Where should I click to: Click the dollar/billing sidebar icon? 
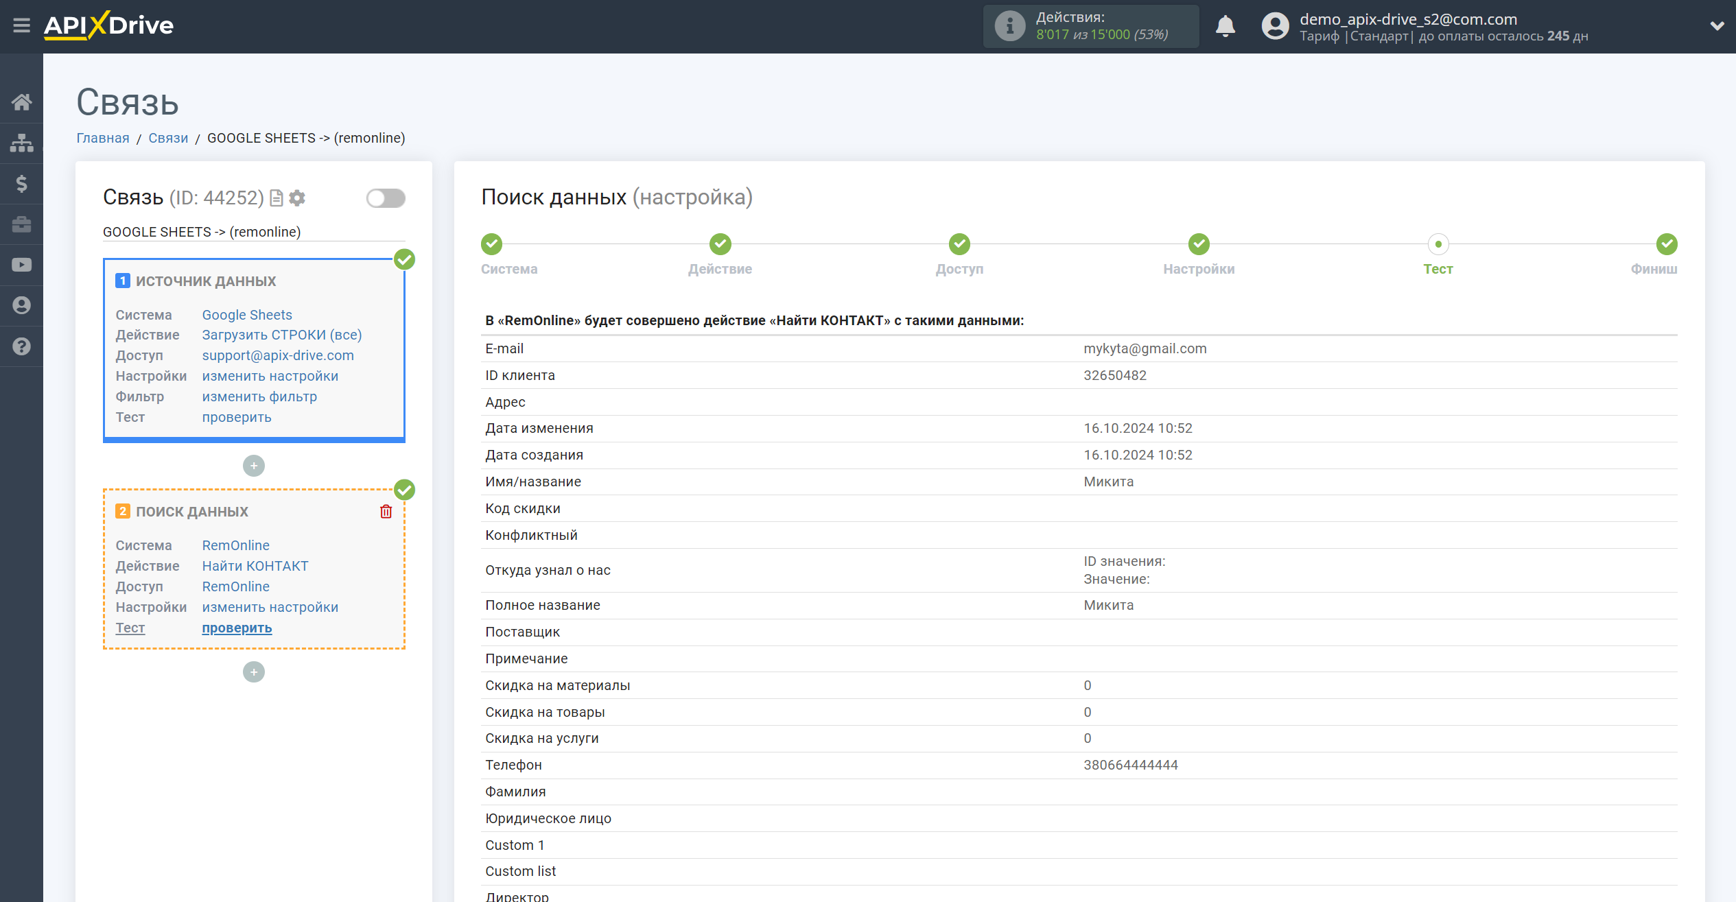pyautogui.click(x=21, y=181)
